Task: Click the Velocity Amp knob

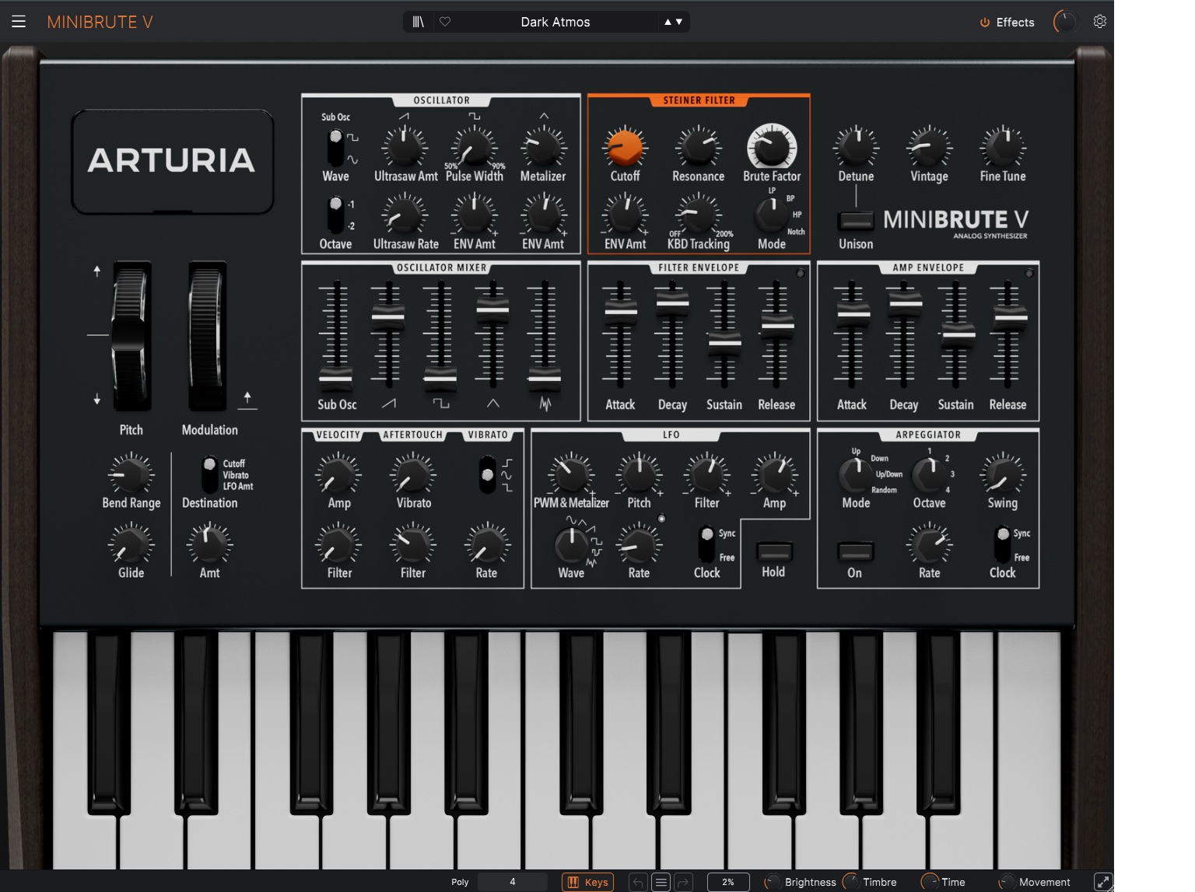Action: pos(338,474)
